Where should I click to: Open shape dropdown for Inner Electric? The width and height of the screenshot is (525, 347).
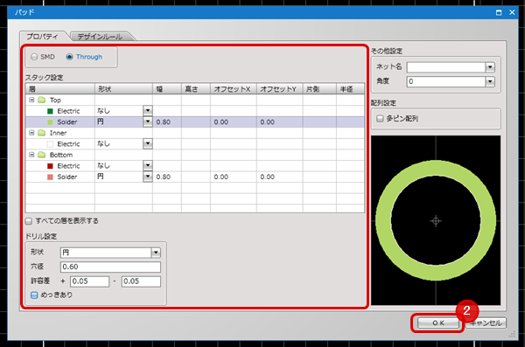tap(148, 143)
